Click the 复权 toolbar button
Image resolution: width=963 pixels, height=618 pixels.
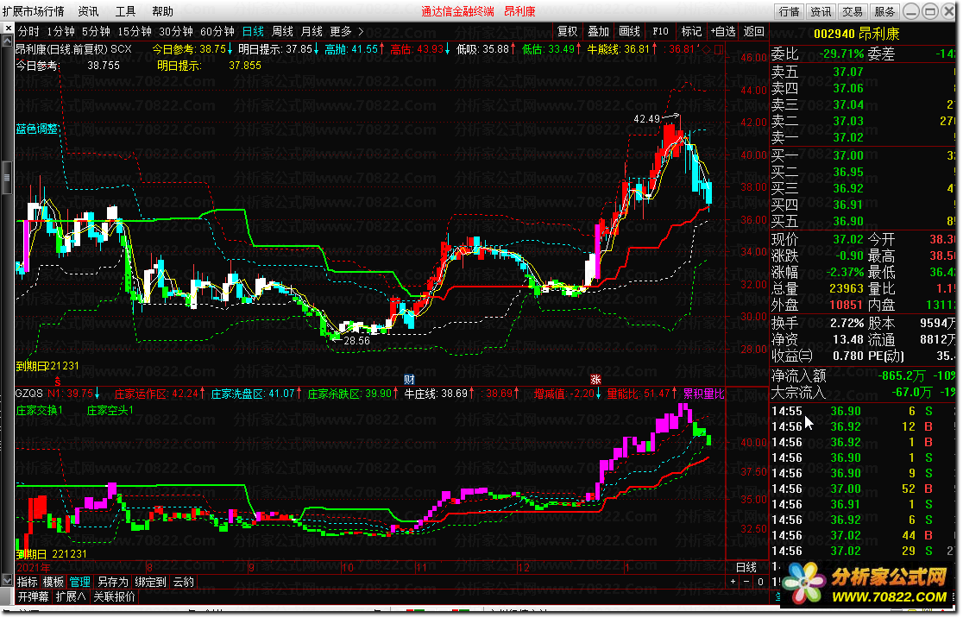coord(567,31)
